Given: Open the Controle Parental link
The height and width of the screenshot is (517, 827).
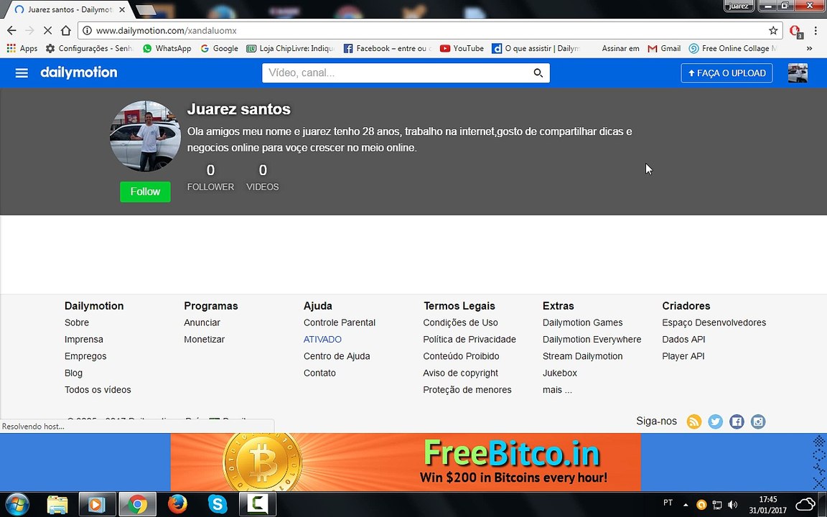Looking at the screenshot, I should tap(339, 322).
